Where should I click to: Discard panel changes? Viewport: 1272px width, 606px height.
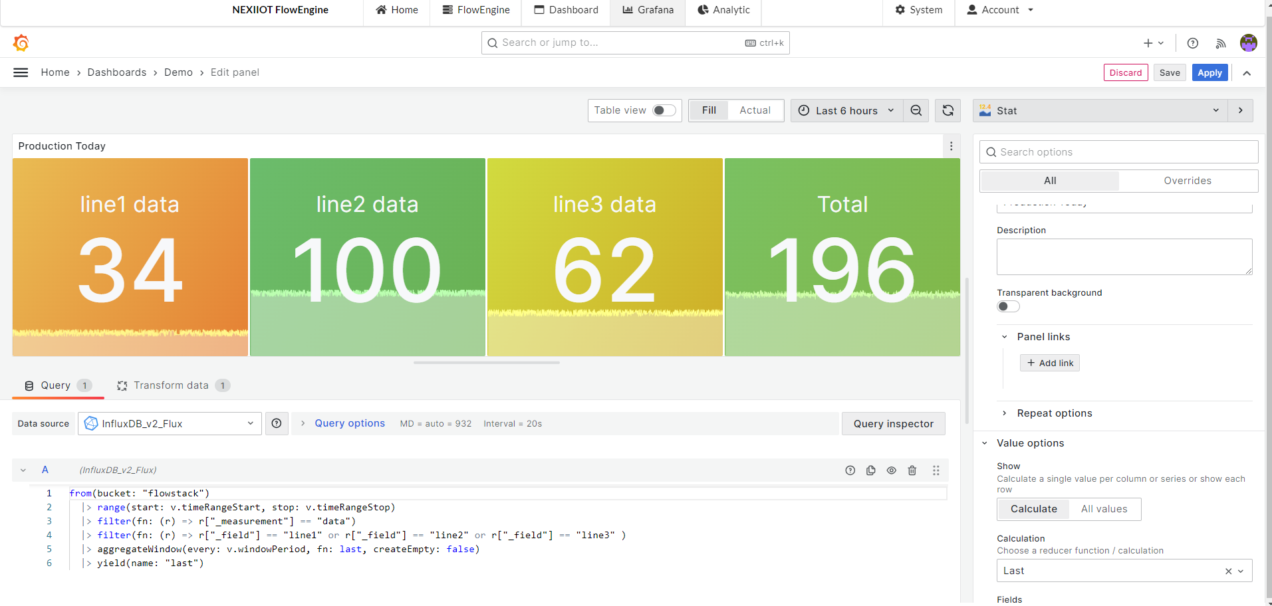point(1126,73)
